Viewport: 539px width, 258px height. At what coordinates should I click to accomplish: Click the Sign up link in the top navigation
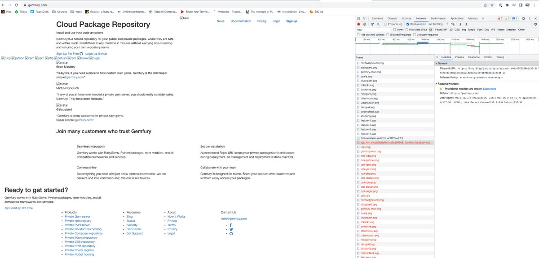(292, 21)
